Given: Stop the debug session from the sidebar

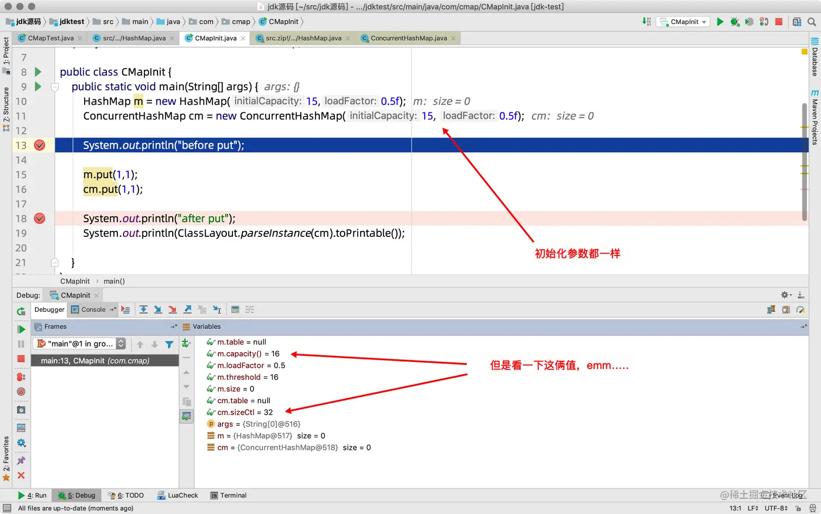Looking at the screenshot, I should click(21, 359).
